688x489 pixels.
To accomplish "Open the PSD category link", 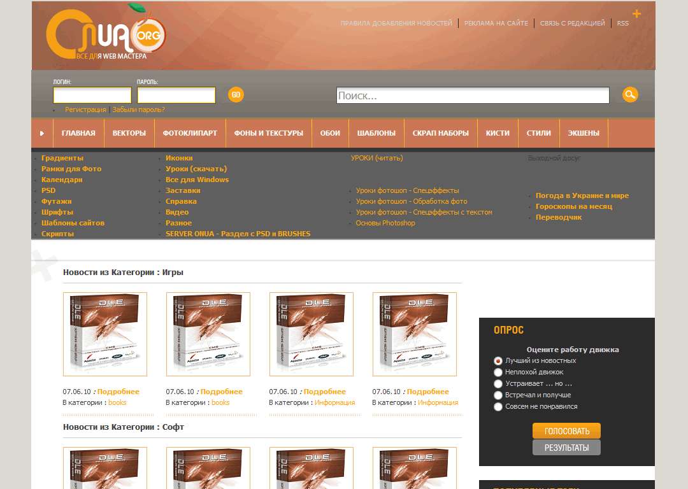I will (x=48, y=190).
